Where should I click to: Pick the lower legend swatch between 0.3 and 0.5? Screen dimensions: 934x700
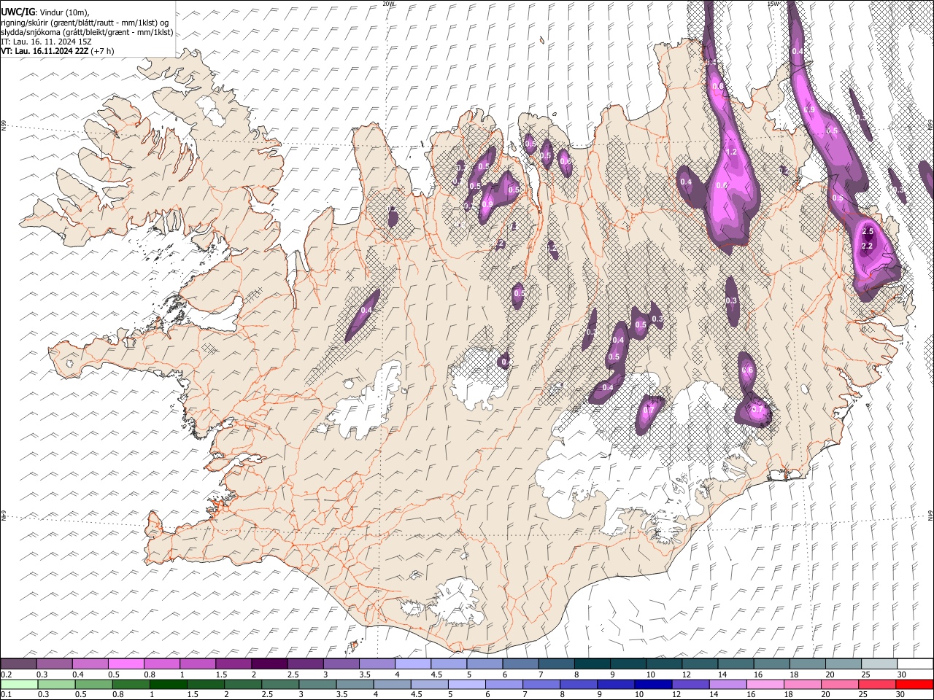[x=55, y=684]
